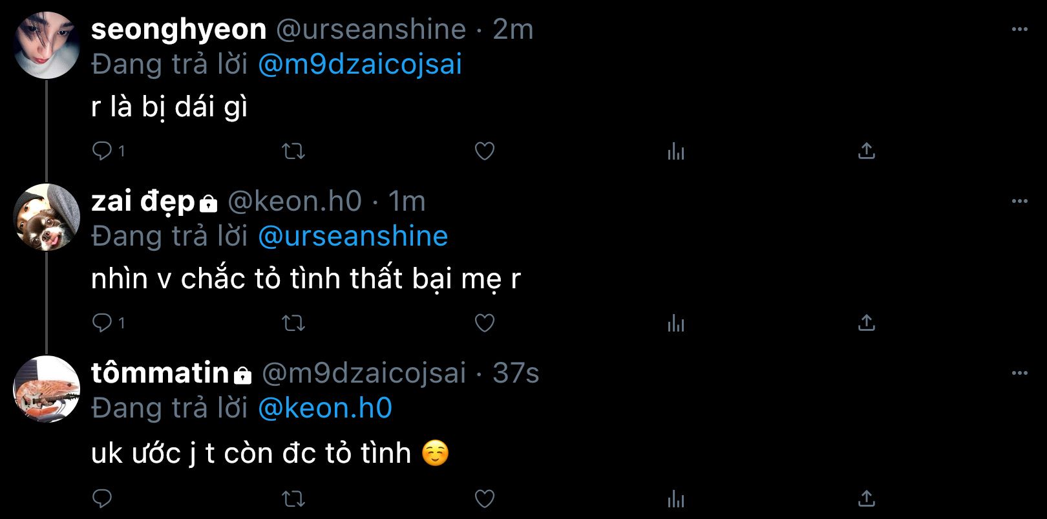This screenshot has width=1047, height=519.
Task: Open more options for seonghyeon's tweet
Action: pyautogui.click(x=1019, y=30)
